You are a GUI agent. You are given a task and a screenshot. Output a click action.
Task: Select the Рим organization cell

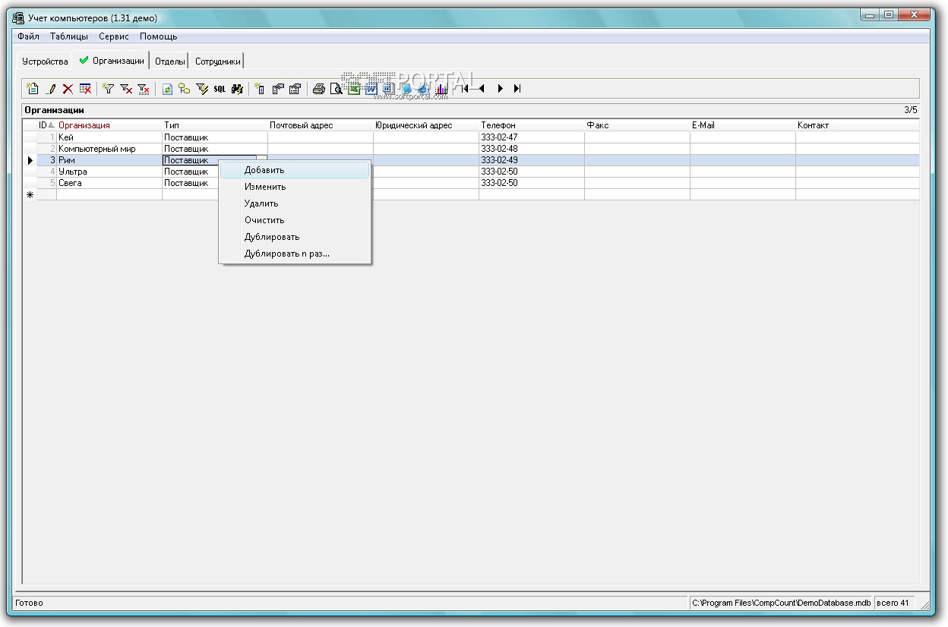point(109,160)
